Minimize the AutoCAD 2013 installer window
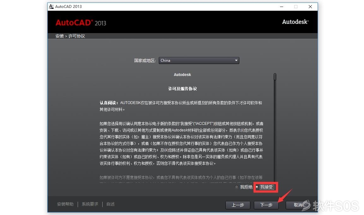364x215 pixels. (282, 7)
